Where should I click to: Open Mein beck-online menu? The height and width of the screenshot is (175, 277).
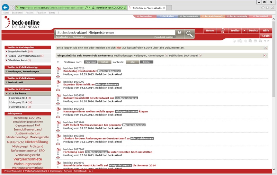tap(165, 37)
